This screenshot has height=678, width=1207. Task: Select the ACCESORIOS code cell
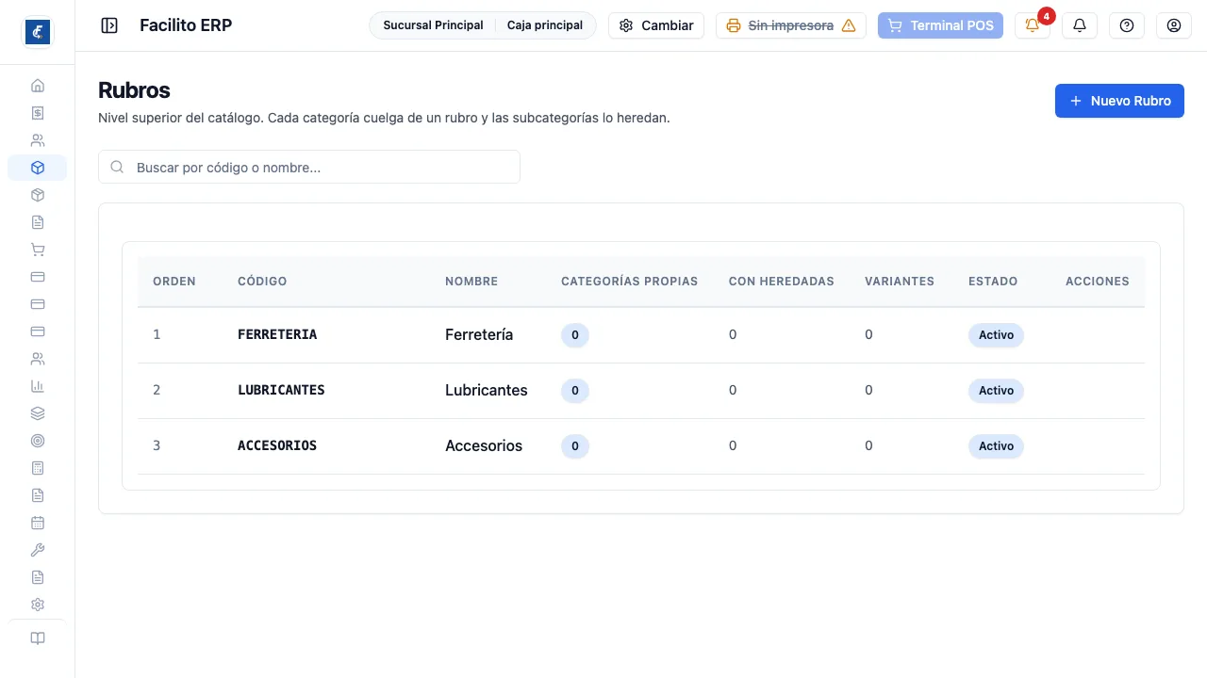point(277,445)
